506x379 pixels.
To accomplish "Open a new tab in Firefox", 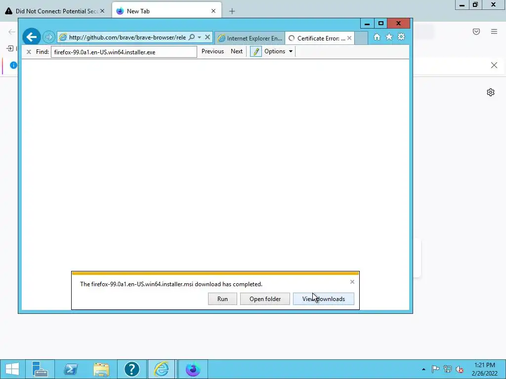I will pos(232,11).
